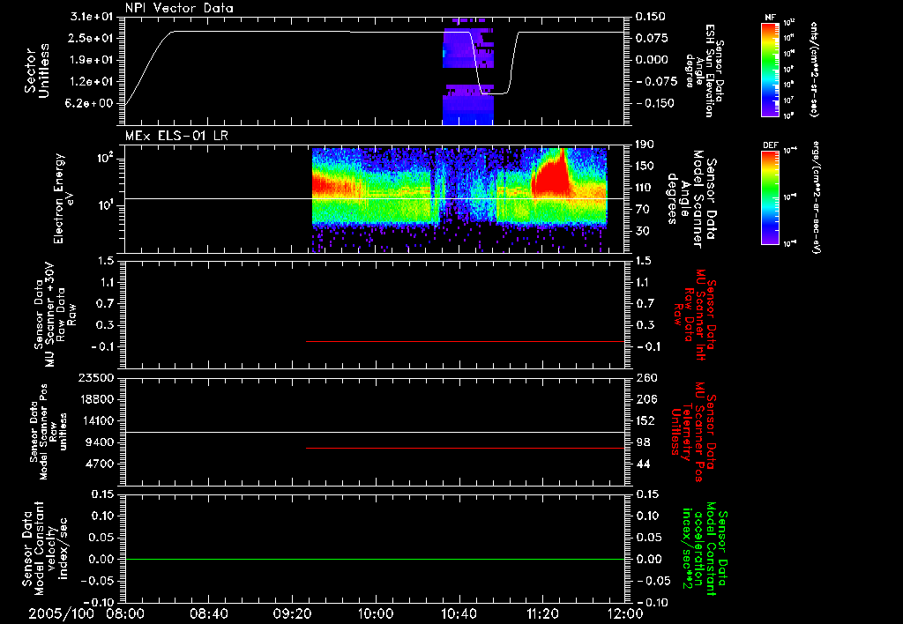Image resolution: width=903 pixels, height=624 pixels.
Task: Select the 'NPI Vector Data' panel title
Action: click(179, 8)
